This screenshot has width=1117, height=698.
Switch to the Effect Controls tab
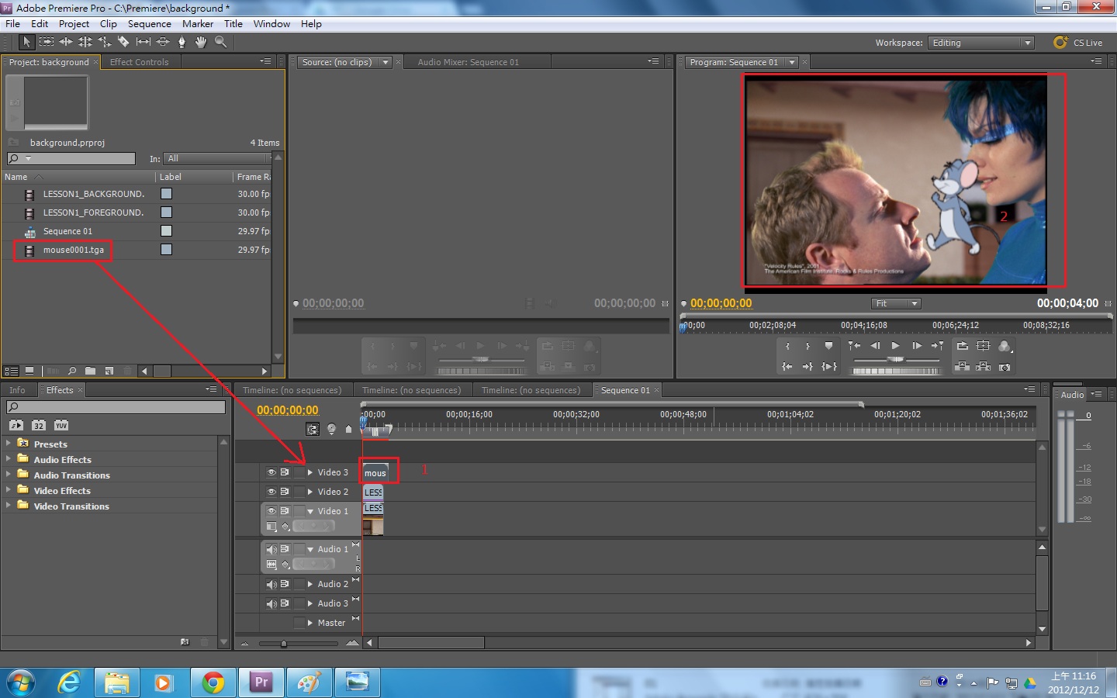coord(139,62)
